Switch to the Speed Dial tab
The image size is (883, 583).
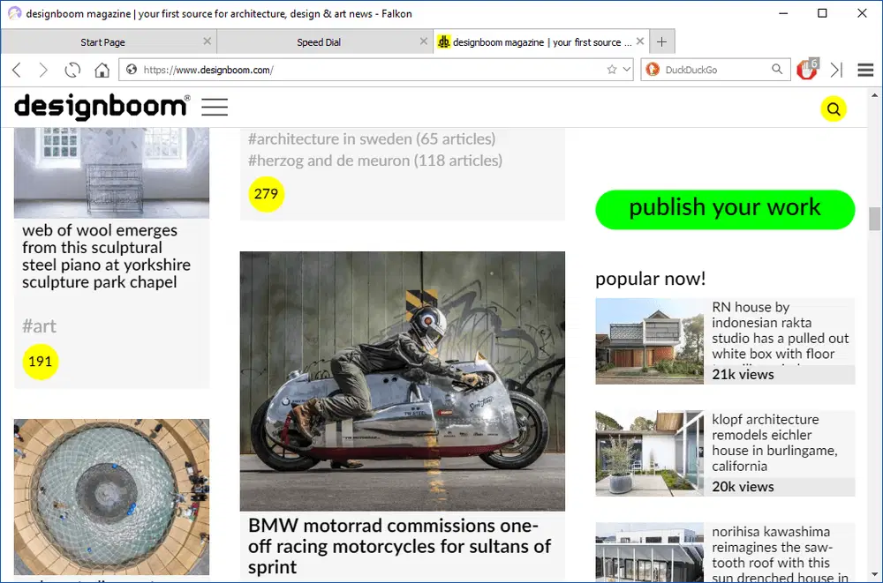[x=319, y=42]
